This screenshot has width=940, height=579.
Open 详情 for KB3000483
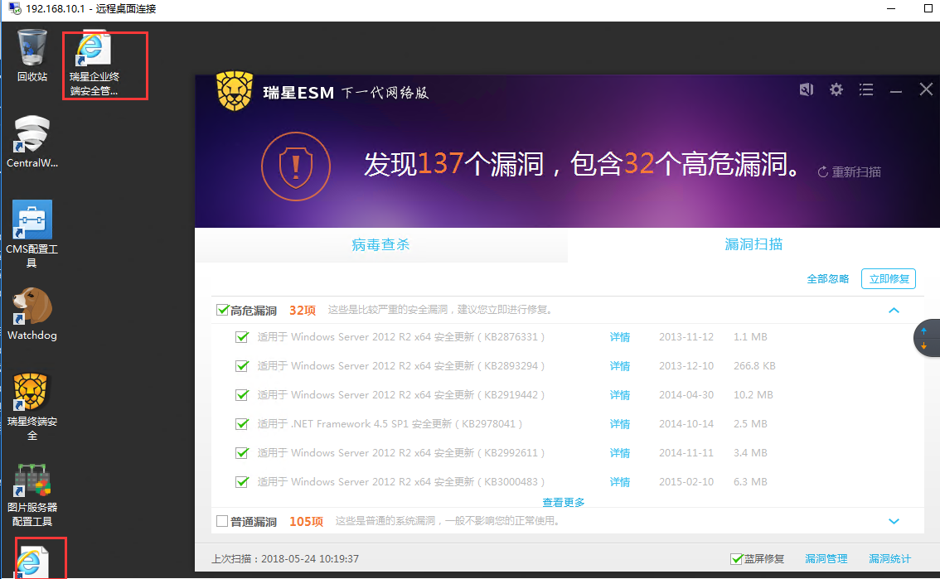620,482
